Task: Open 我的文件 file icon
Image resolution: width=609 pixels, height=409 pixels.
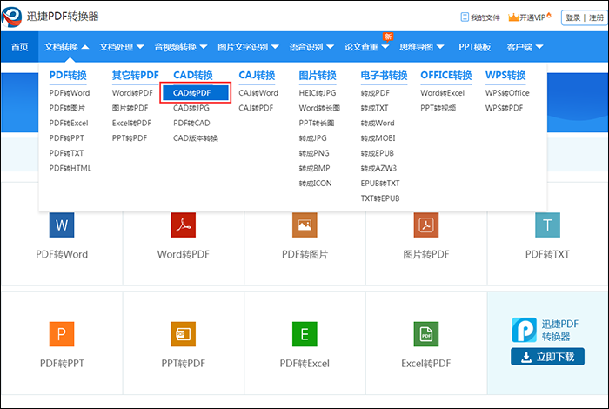Action: coord(465,17)
